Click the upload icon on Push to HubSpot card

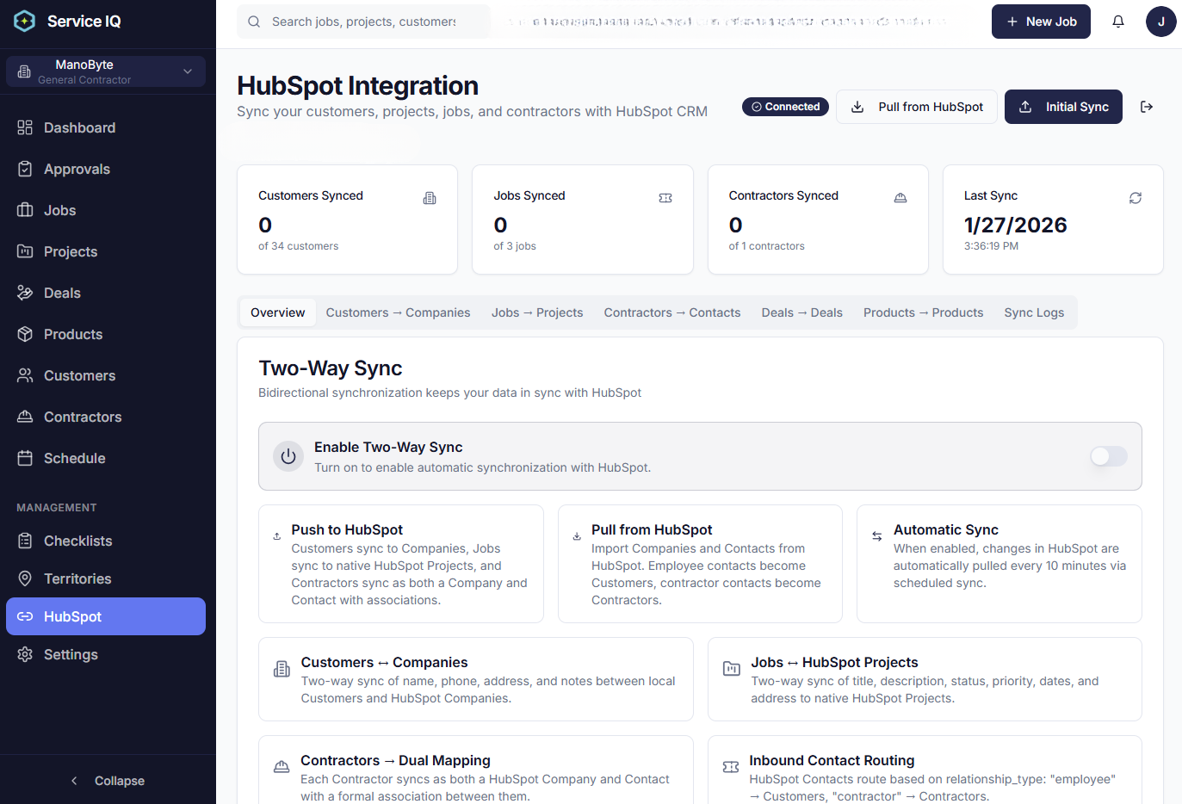[277, 536]
